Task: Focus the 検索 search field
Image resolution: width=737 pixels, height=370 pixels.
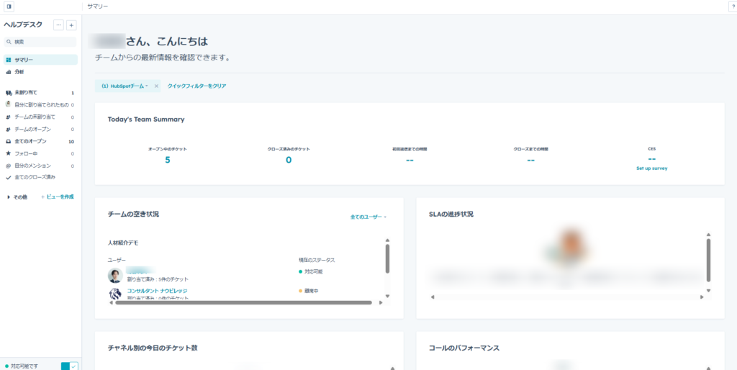Action: pos(40,42)
